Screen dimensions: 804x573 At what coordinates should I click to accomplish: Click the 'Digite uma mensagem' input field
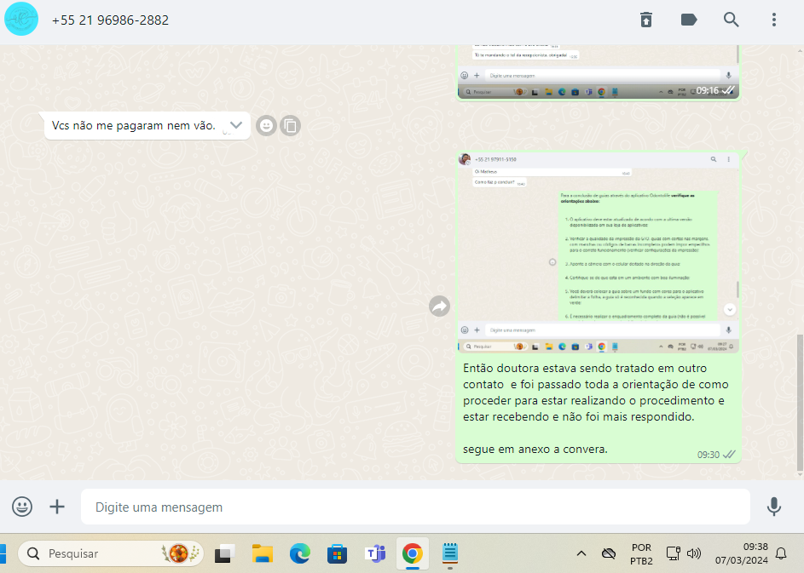click(415, 507)
